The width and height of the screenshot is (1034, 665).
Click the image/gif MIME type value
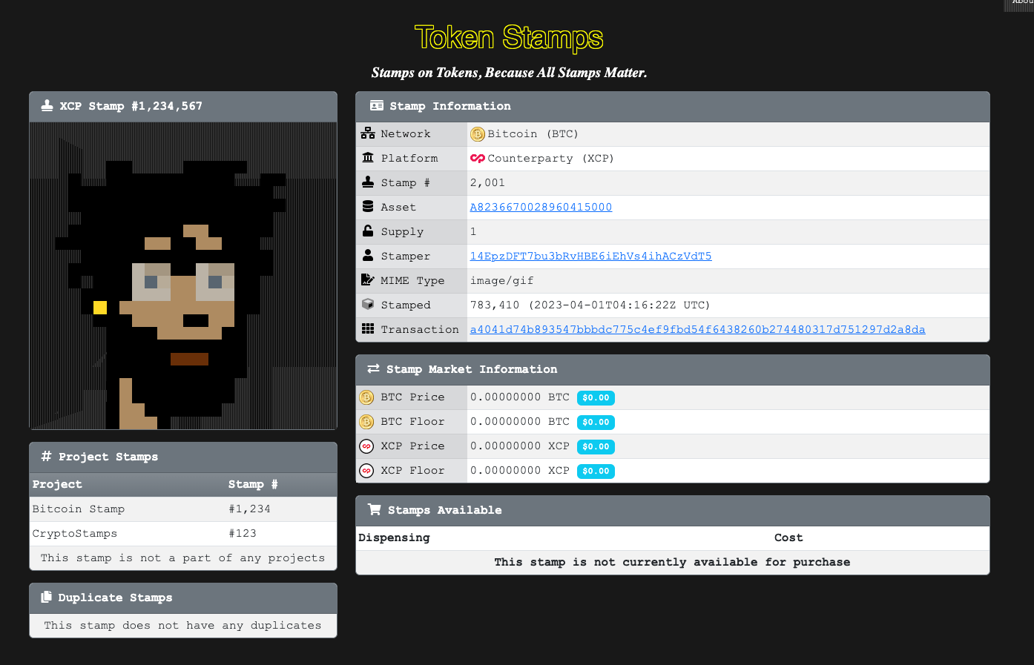click(x=501, y=280)
